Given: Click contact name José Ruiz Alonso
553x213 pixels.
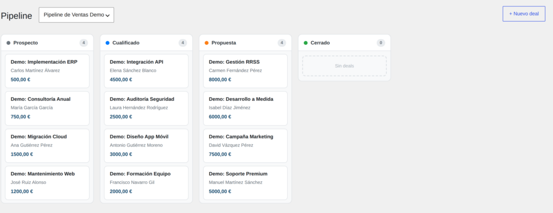Looking at the screenshot, I should (x=29, y=182).
